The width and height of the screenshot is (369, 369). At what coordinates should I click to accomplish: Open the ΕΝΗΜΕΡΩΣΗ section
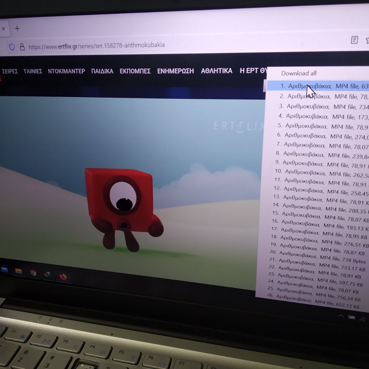click(176, 71)
